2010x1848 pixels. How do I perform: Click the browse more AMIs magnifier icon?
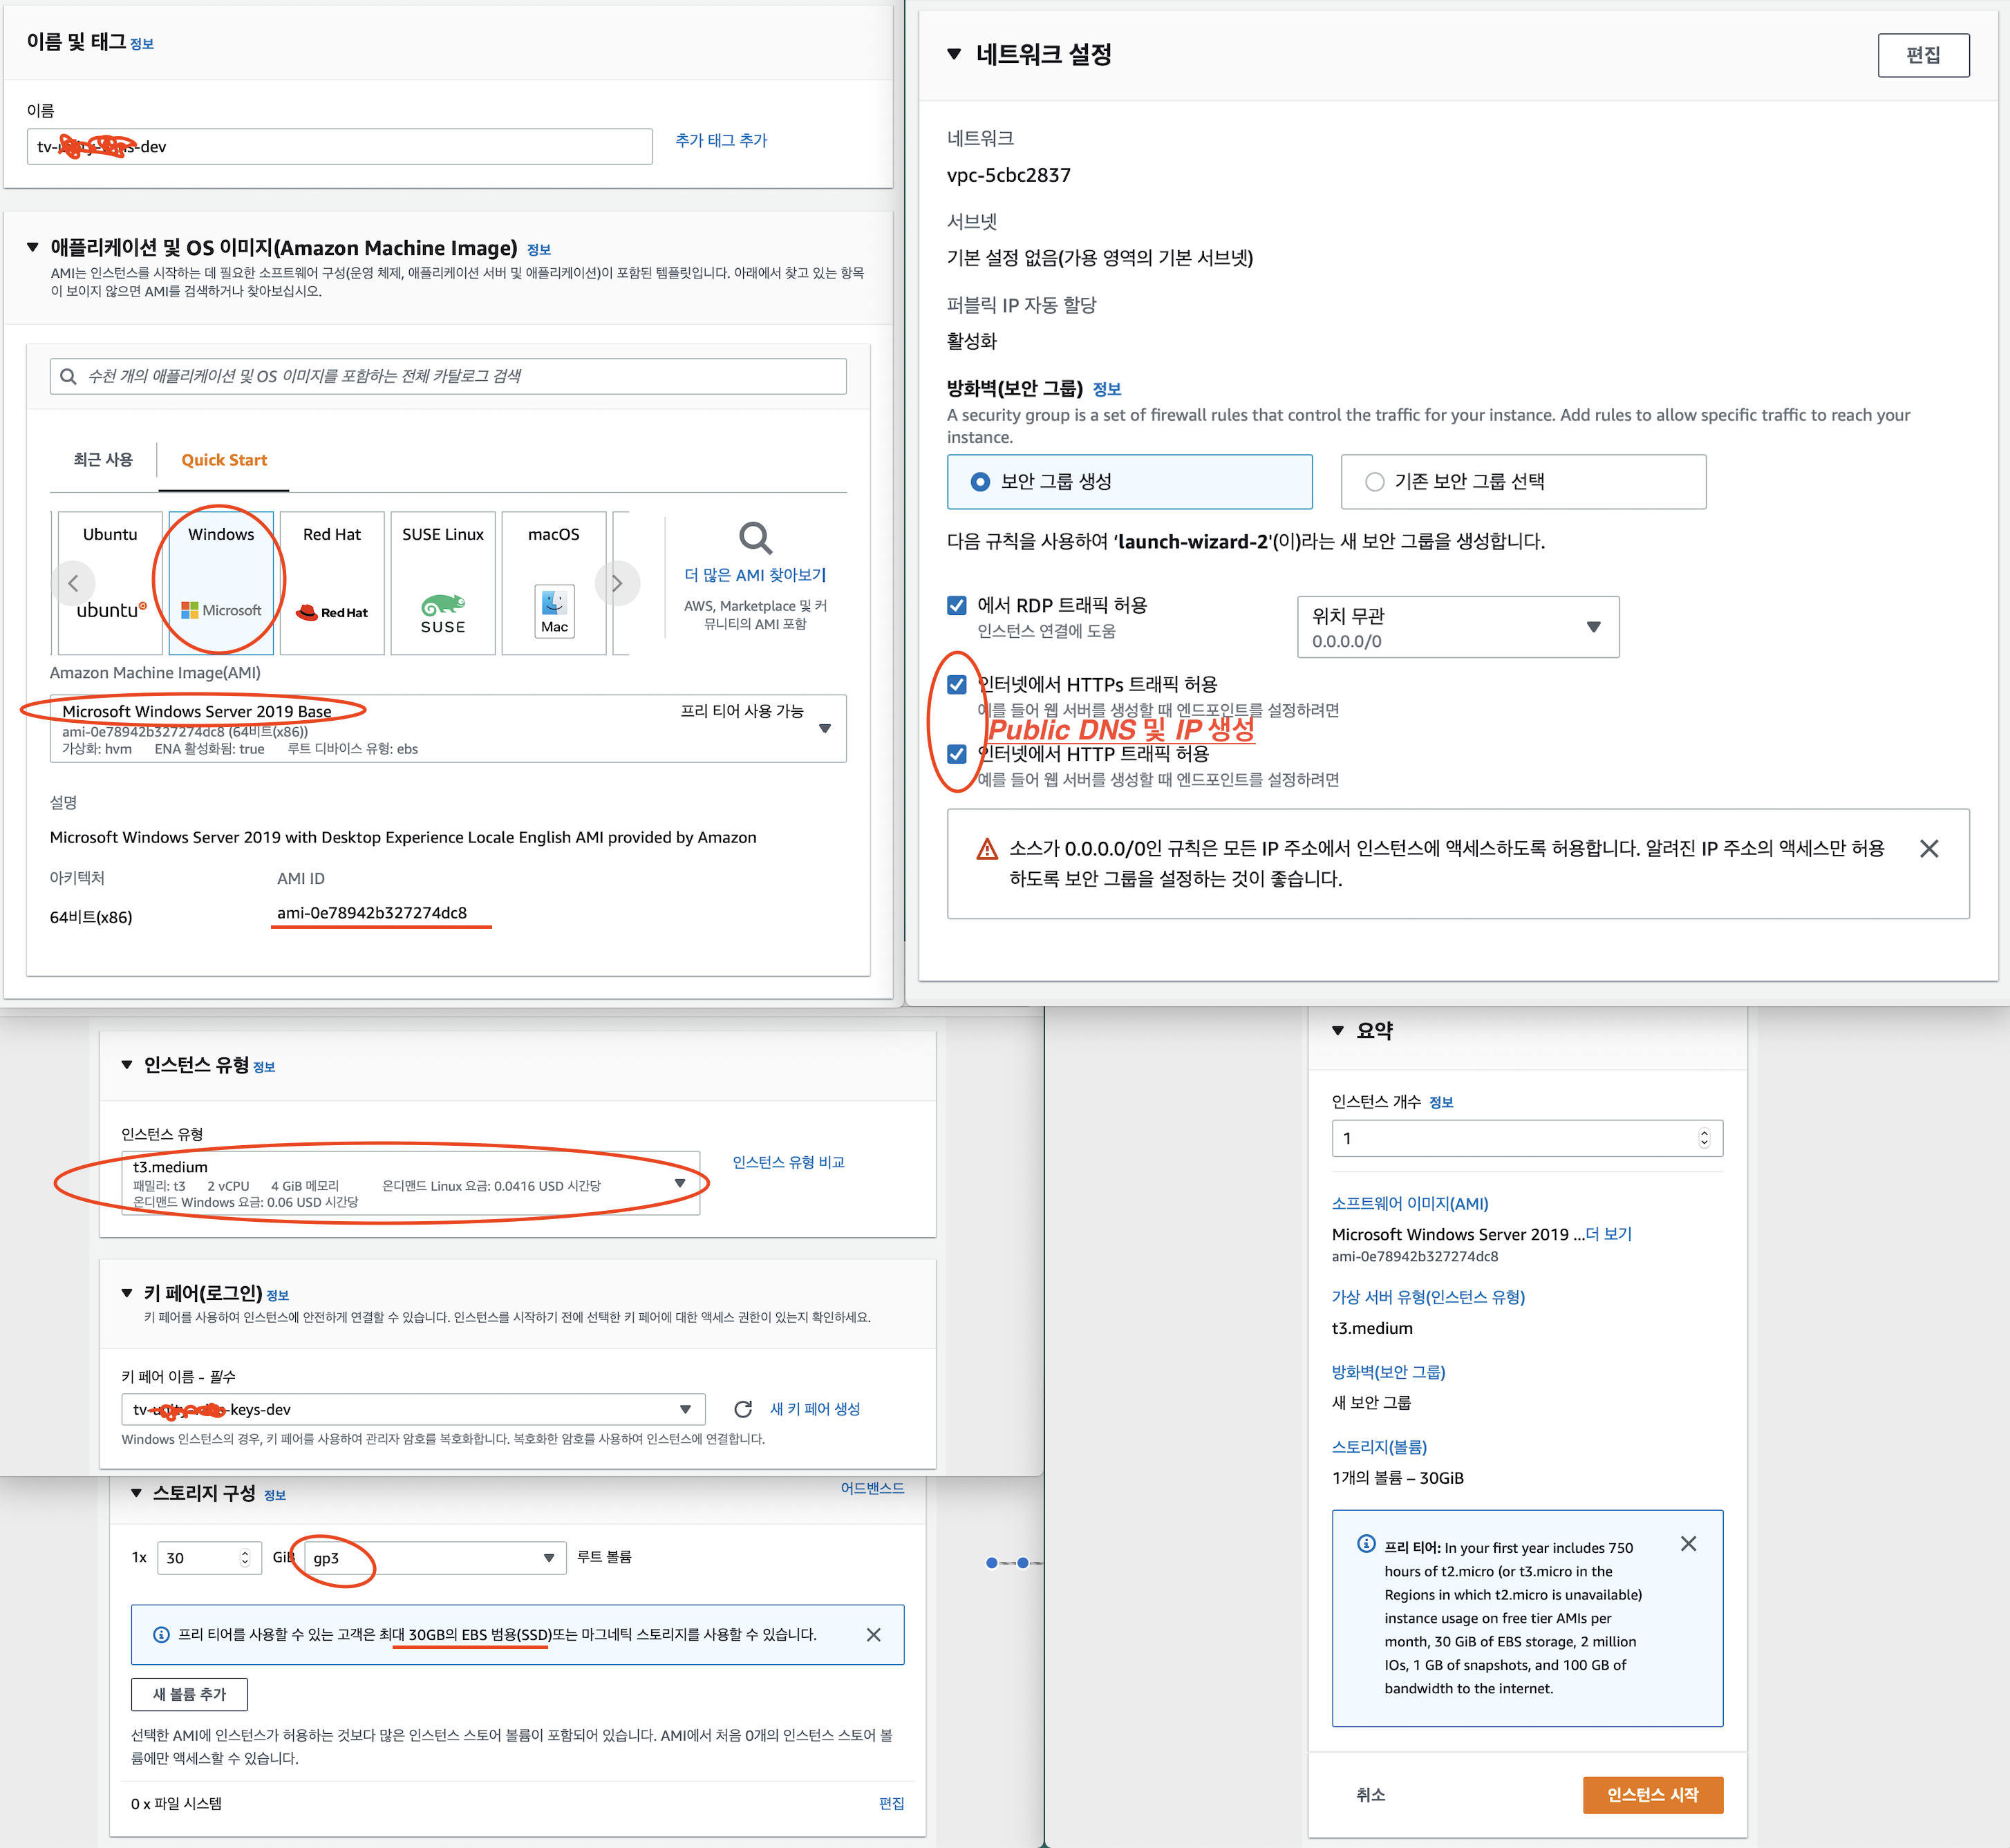[755, 538]
